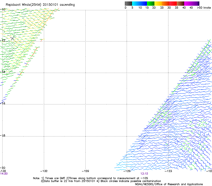The height and width of the screenshot is (186, 212).
Task: Click the '10' legend tick label
Action: pyautogui.click(x=140, y=8)
